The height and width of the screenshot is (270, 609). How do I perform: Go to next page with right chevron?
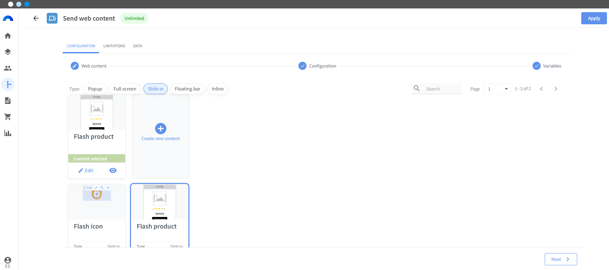tap(556, 89)
